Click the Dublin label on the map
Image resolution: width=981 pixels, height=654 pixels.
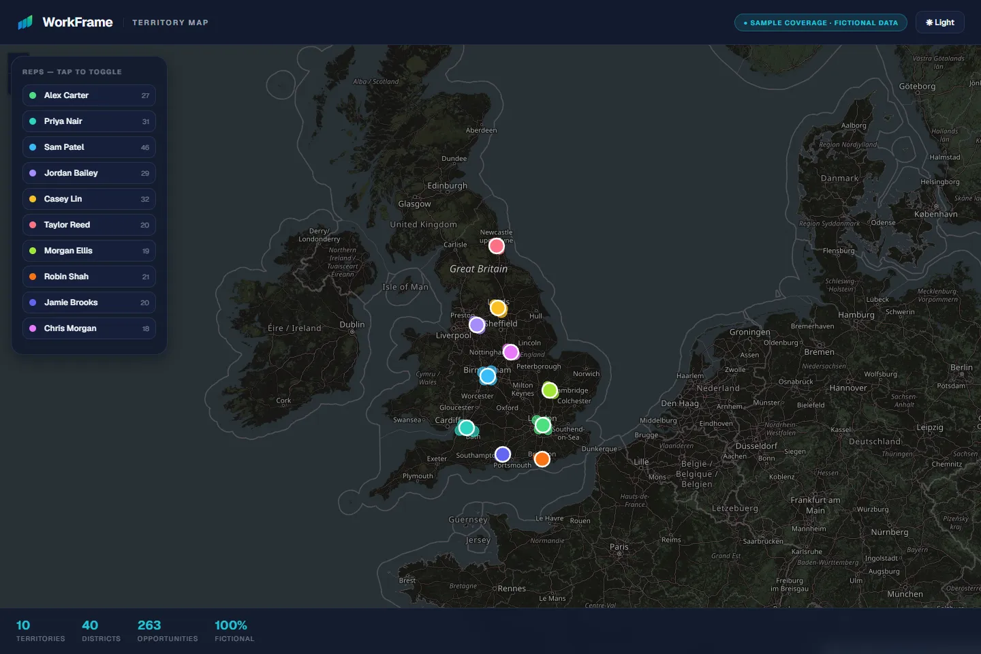[352, 324]
